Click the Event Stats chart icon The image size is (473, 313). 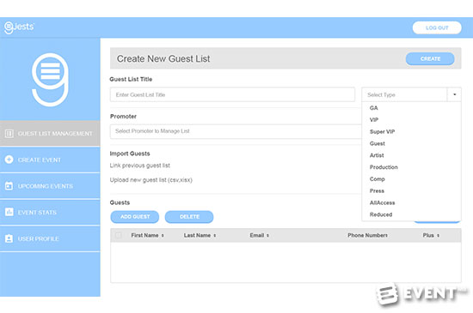(x=9, y=212)
